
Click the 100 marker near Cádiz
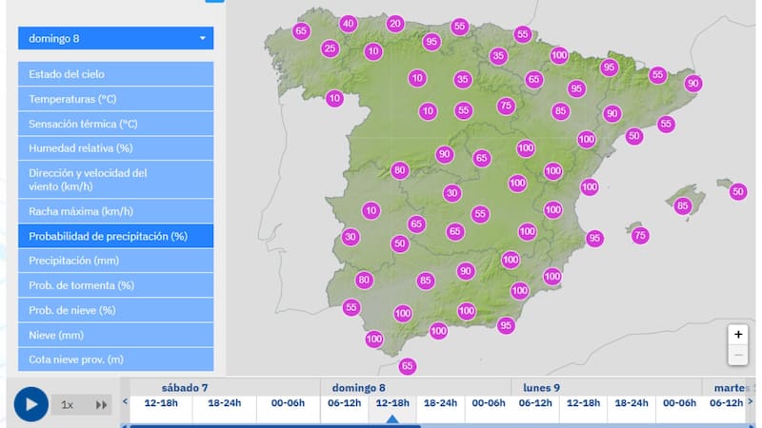[x=373, y=339]
